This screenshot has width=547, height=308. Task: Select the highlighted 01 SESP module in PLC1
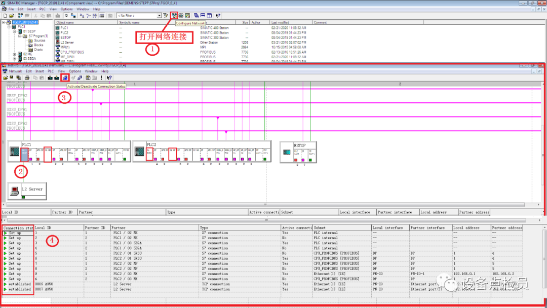[x=24, y=155]
